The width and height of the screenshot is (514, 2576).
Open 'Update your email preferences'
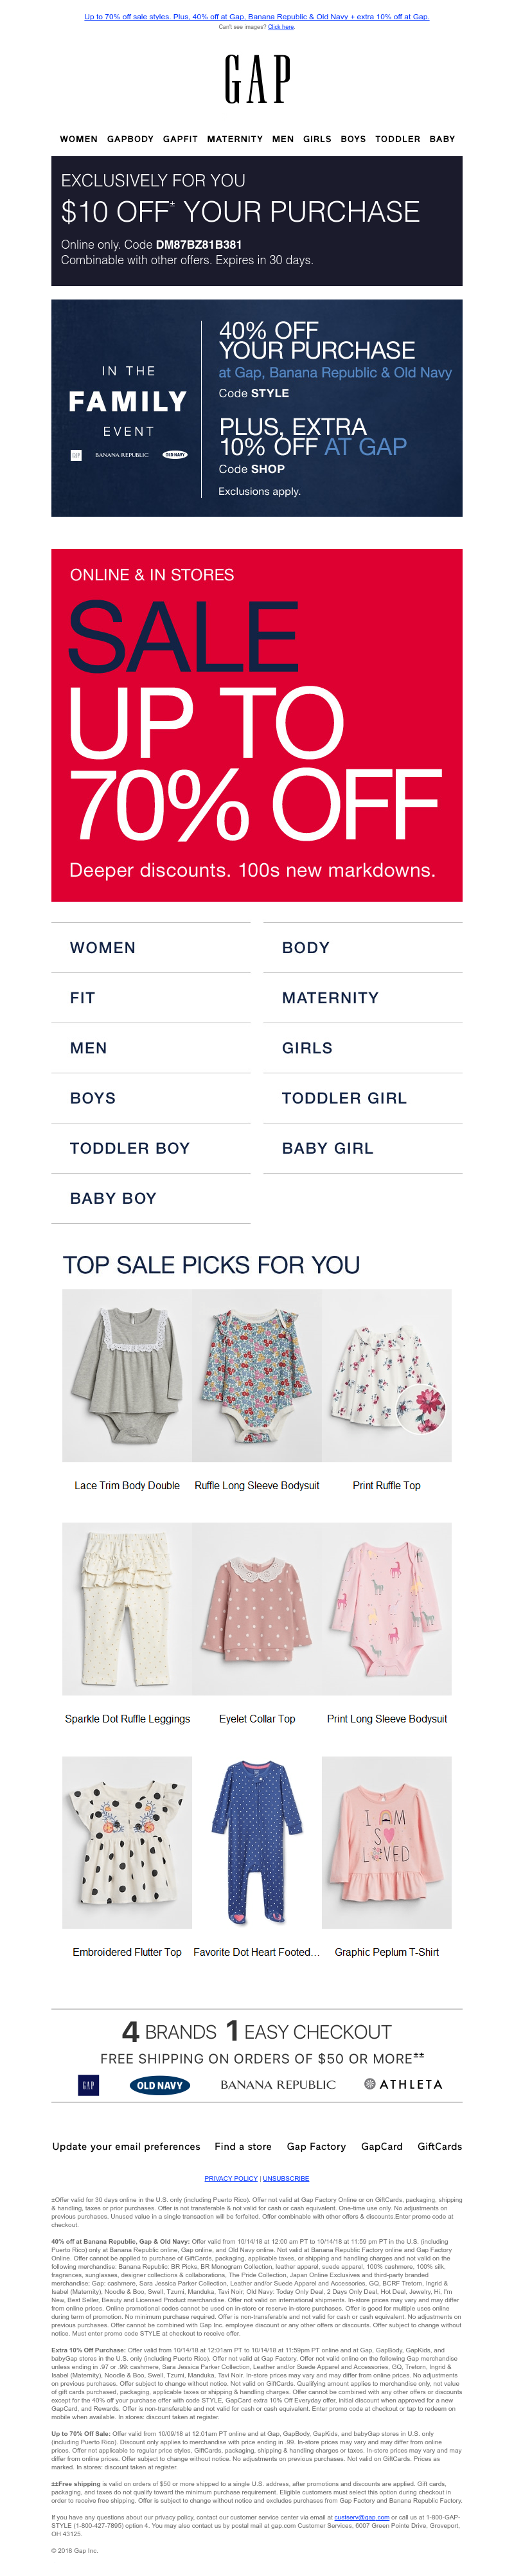click(126, 2146)
